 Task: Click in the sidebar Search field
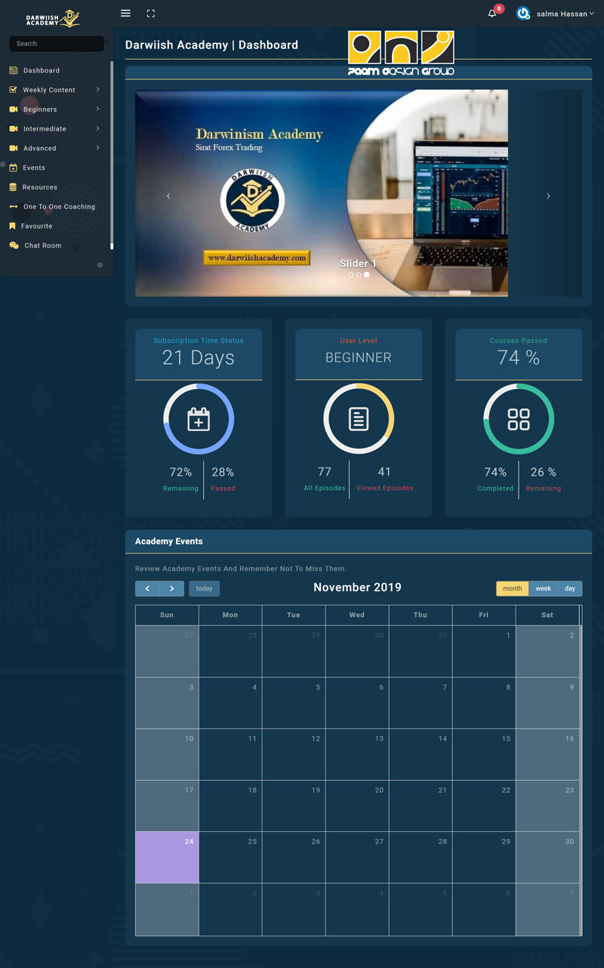57,44
